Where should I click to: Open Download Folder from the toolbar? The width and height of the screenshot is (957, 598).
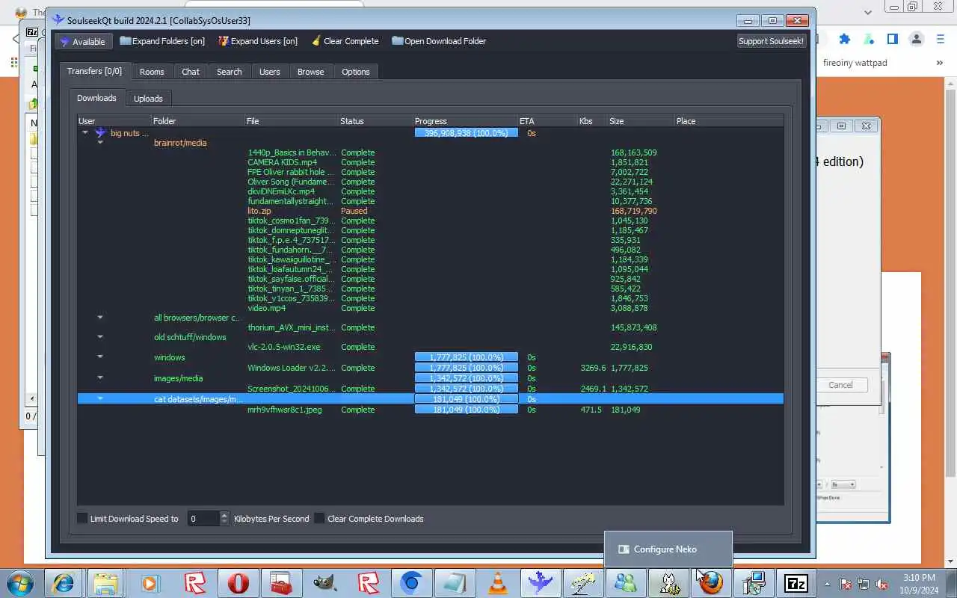(439, 41)
